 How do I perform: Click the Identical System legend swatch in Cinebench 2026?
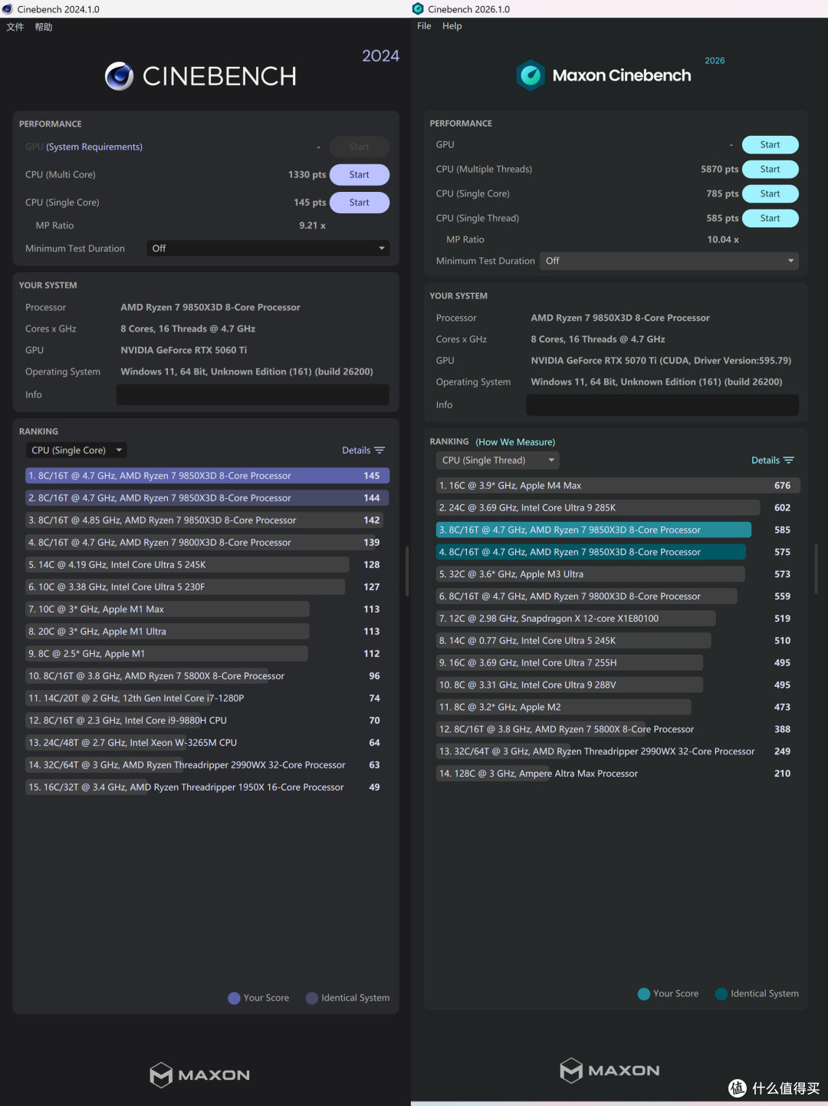click(x=721, y=994)
